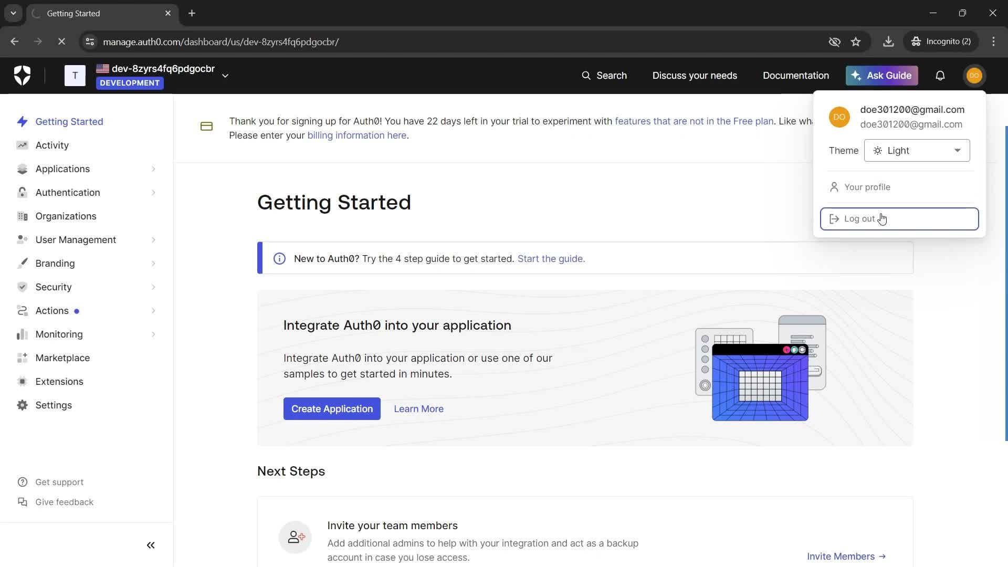Expand Authentication submenu chevron
1008x567 pixels.
click(x=153, y=193)
